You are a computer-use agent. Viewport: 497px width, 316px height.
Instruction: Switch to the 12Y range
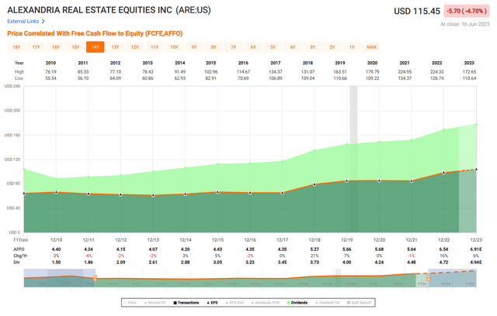coord(134,47)
